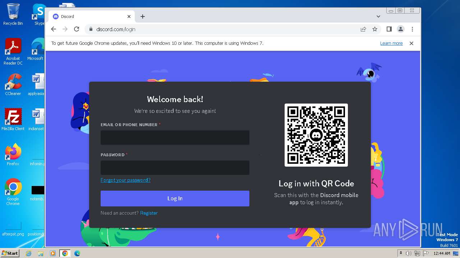Show hidden system tray icons

(401, 253)
